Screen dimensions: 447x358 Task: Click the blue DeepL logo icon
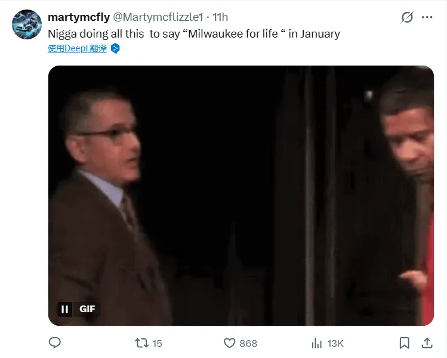coord(116,48)
